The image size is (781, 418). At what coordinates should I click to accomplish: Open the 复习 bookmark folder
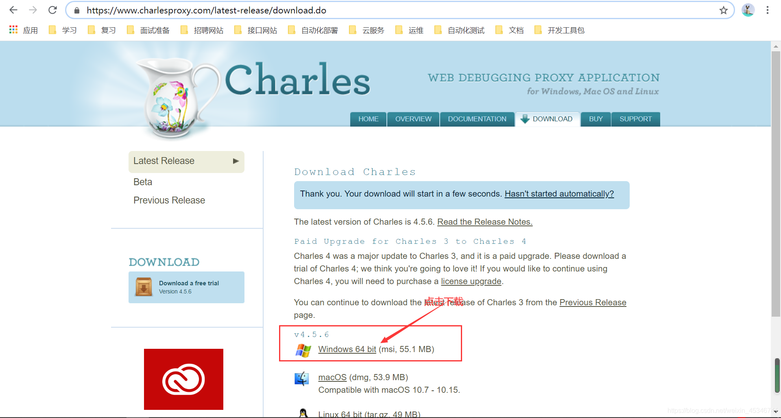pyautogui.click(x=102, y=30)
